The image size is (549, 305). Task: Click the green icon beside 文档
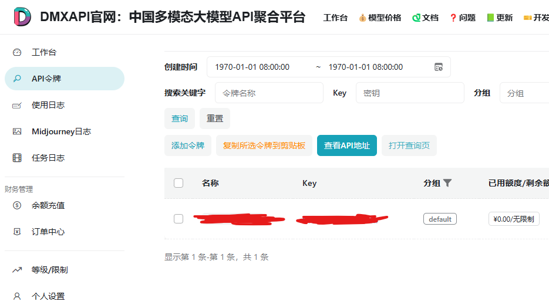click(x=416, y=18)
